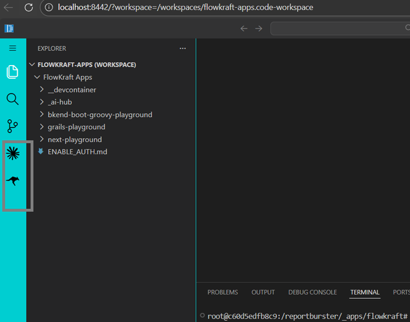Open the Explorer files view
This screenshot has width=410, height=322.
pos(12,72)
